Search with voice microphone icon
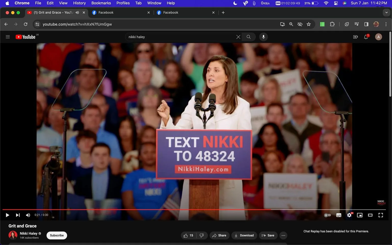The image size is (392, 245). click(x=263, y=37)
